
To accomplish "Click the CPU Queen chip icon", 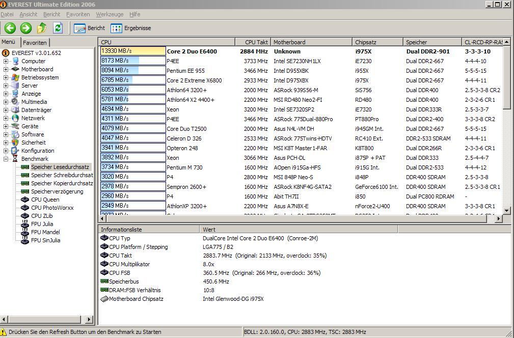I will point(25,200).
